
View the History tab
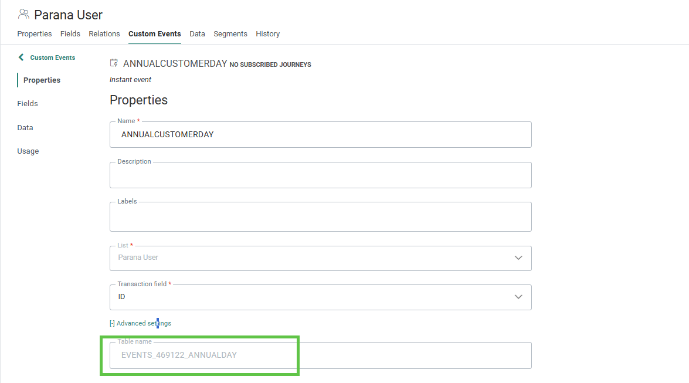[267, 34]
